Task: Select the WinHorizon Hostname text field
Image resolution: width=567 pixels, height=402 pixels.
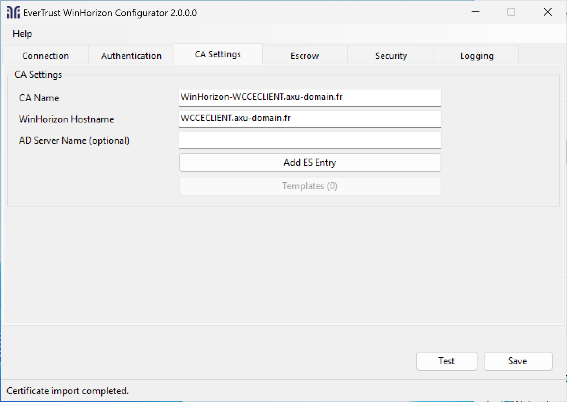Action: tap(310, 119)
